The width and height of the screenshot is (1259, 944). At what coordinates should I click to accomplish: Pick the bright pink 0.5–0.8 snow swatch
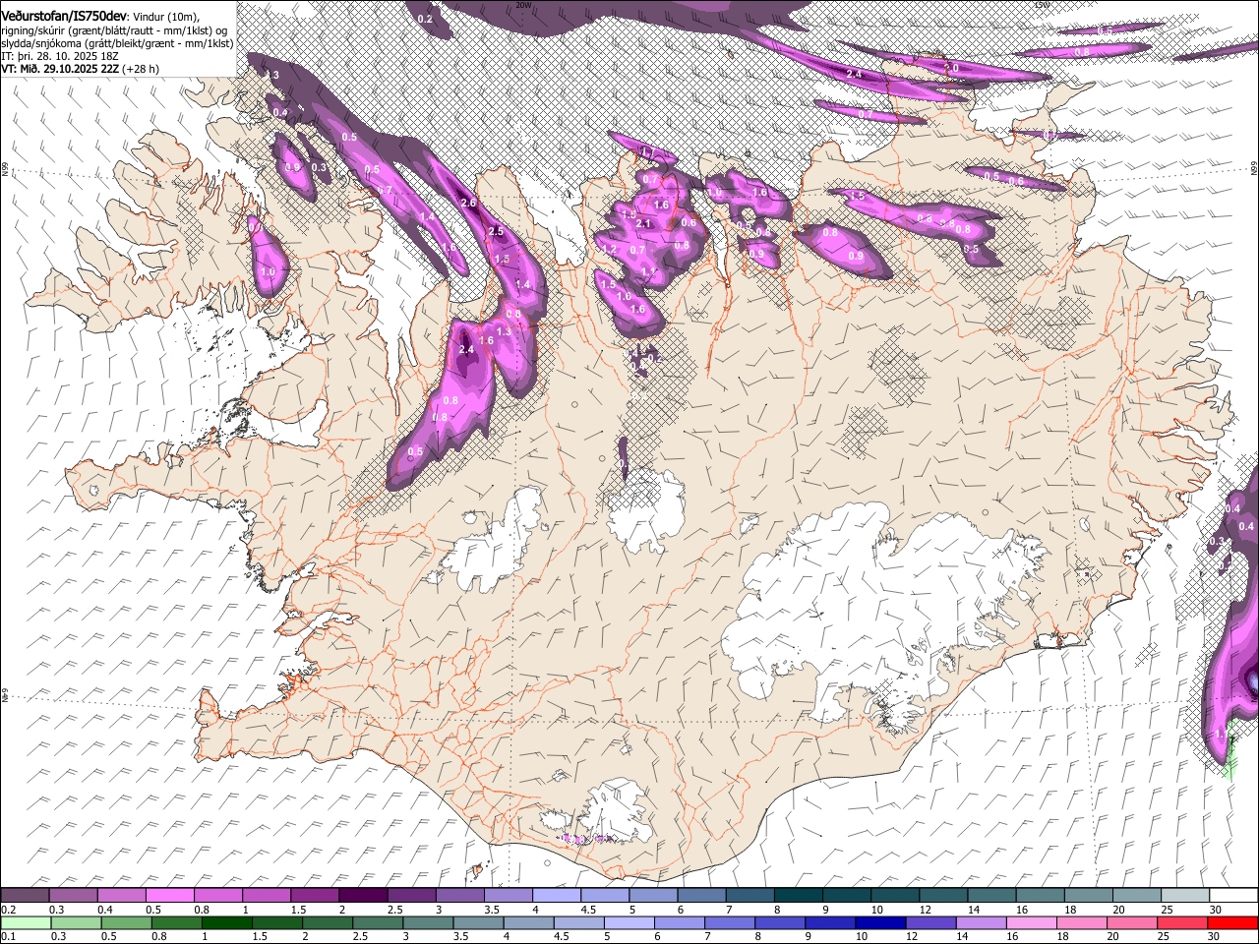coord(171,895)
